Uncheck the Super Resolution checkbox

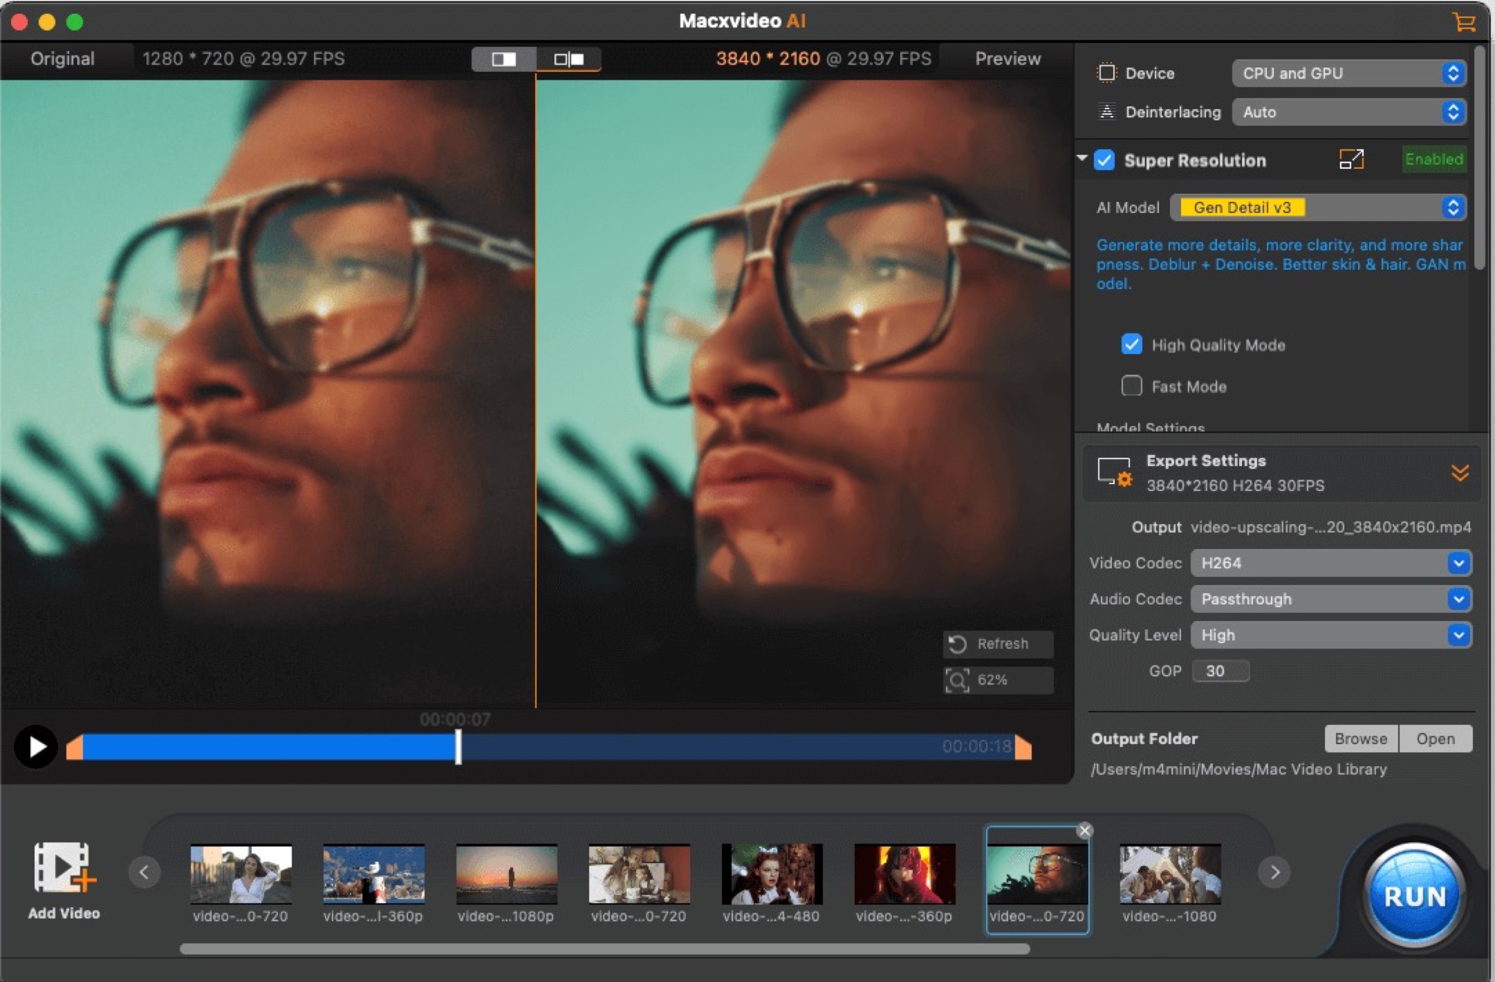pos(1105,160)
